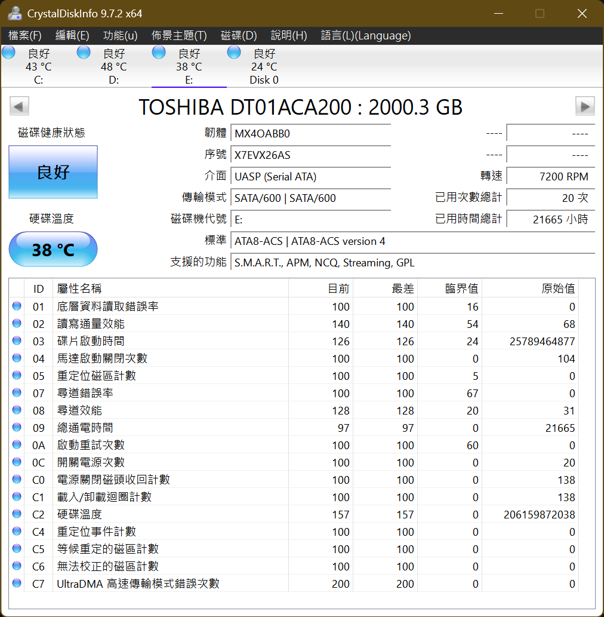The image size is (604, 617).
Task: Select the 重定位磁區計數 attribute name
Action: pos(96,375)
